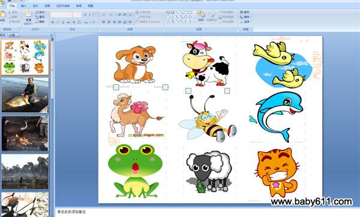This screenshot has height=217, width=360.
Task: Select the oval shape in shapes gallery
Action: [x=190, y=13]
